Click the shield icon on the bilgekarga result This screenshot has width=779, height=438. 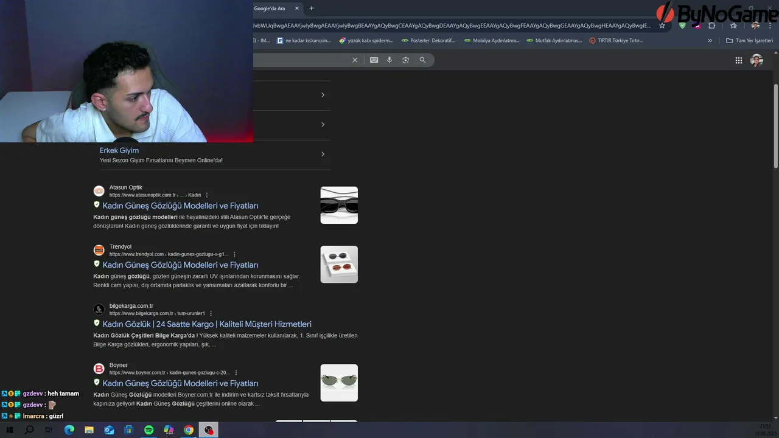[96, 323]
